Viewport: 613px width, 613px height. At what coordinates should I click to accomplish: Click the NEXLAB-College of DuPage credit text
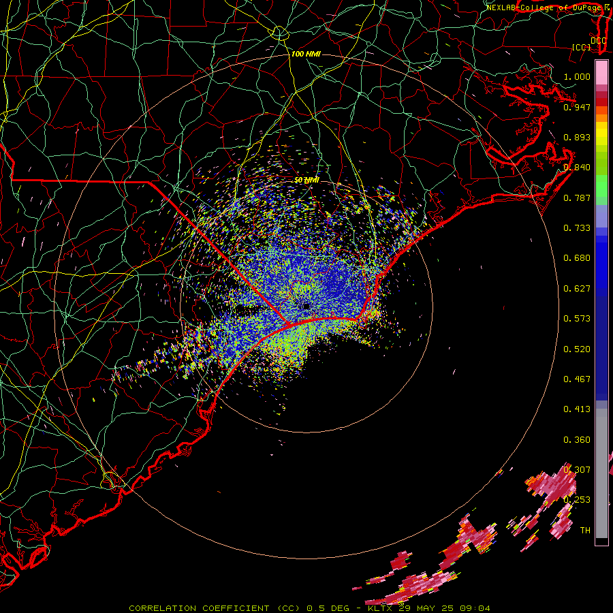pos(544,7)
